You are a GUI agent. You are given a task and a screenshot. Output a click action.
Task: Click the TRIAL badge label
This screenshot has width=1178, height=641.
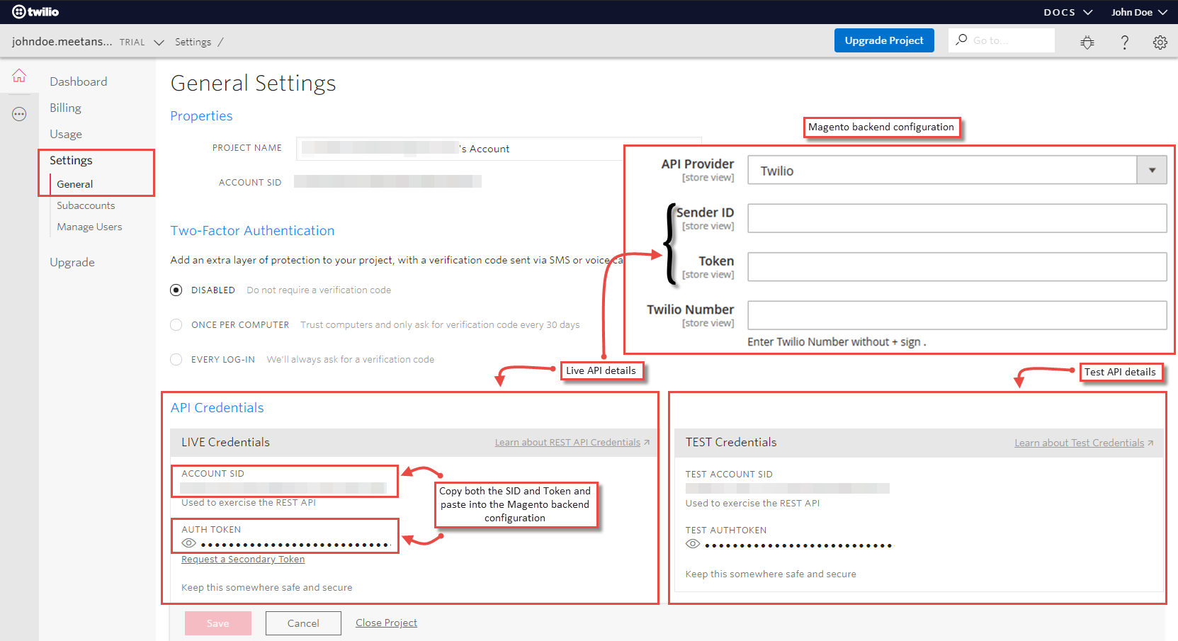click(x=132, y=42)
